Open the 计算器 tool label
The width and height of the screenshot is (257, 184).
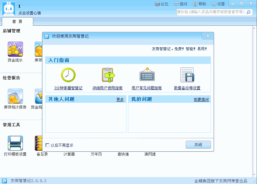(x=69, y=154)
